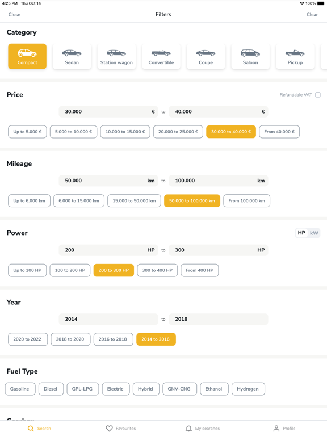Screen dimensions: 327x436
Task: Deselect the Compact car category
Action: pyautogui.click(x=27, y=56)
